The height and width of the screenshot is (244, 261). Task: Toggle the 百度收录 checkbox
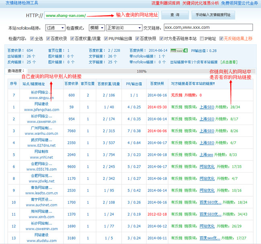tap(49, 39)
